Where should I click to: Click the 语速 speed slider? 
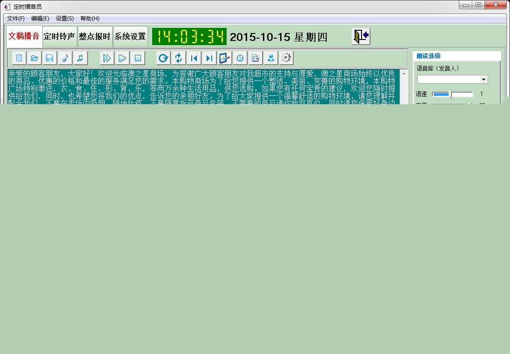coord(452,94)
